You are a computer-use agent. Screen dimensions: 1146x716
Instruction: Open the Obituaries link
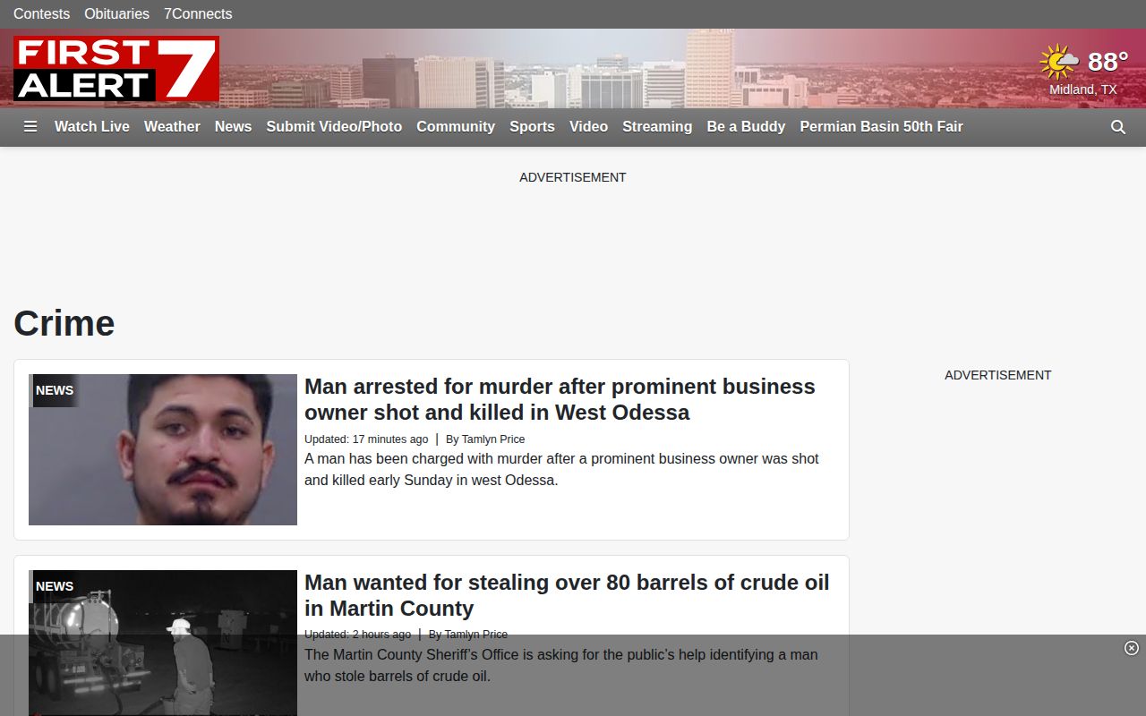(116, 14)
